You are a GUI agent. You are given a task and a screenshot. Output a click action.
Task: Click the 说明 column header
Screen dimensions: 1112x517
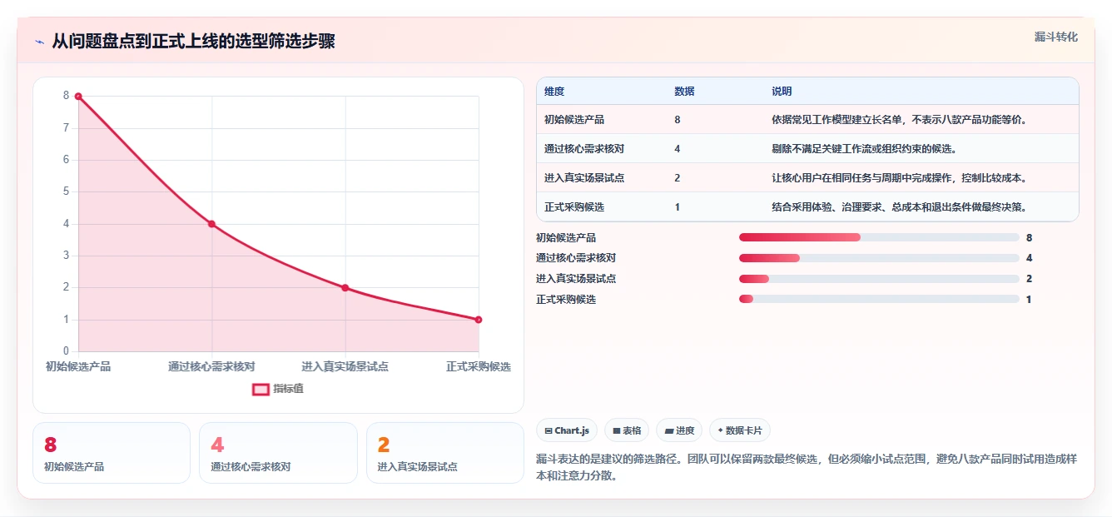coord(782,92)
